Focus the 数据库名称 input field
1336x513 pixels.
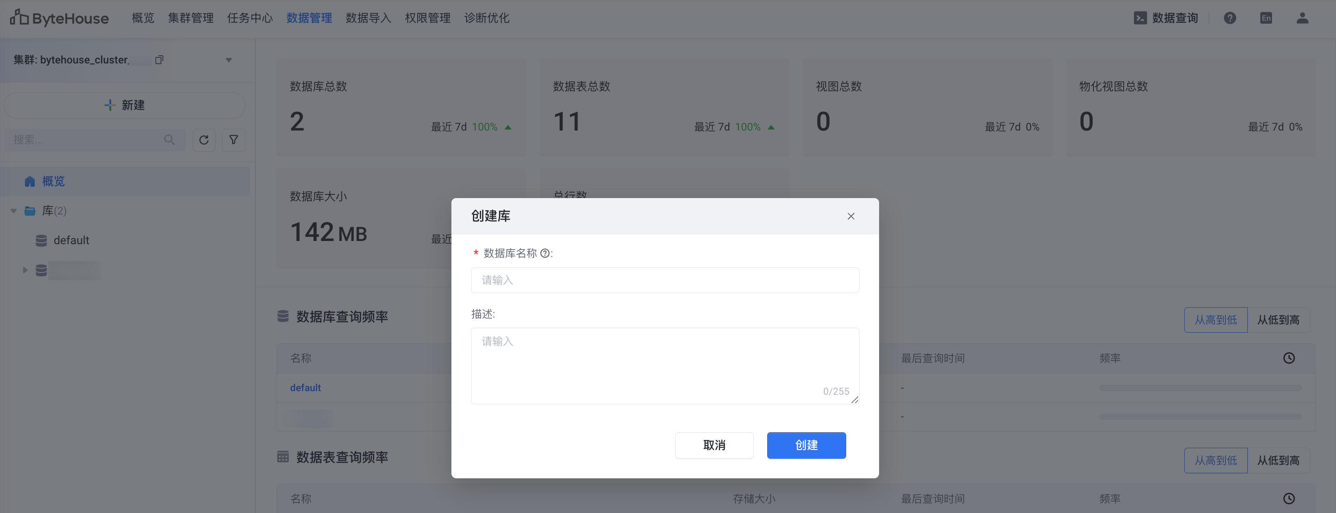click(664, 280)
